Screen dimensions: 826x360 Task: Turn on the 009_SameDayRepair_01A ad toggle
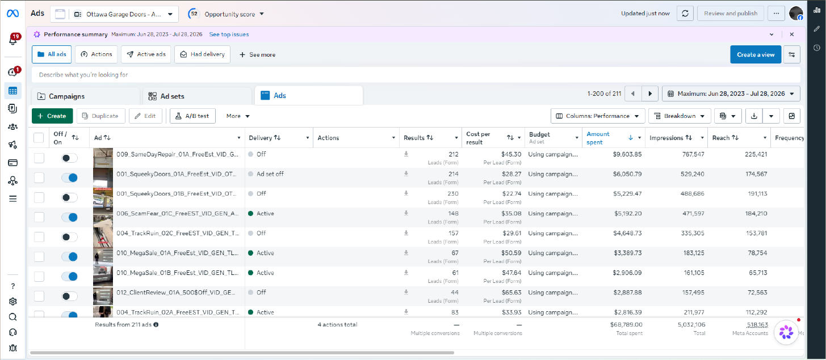[x=69, y=158]
